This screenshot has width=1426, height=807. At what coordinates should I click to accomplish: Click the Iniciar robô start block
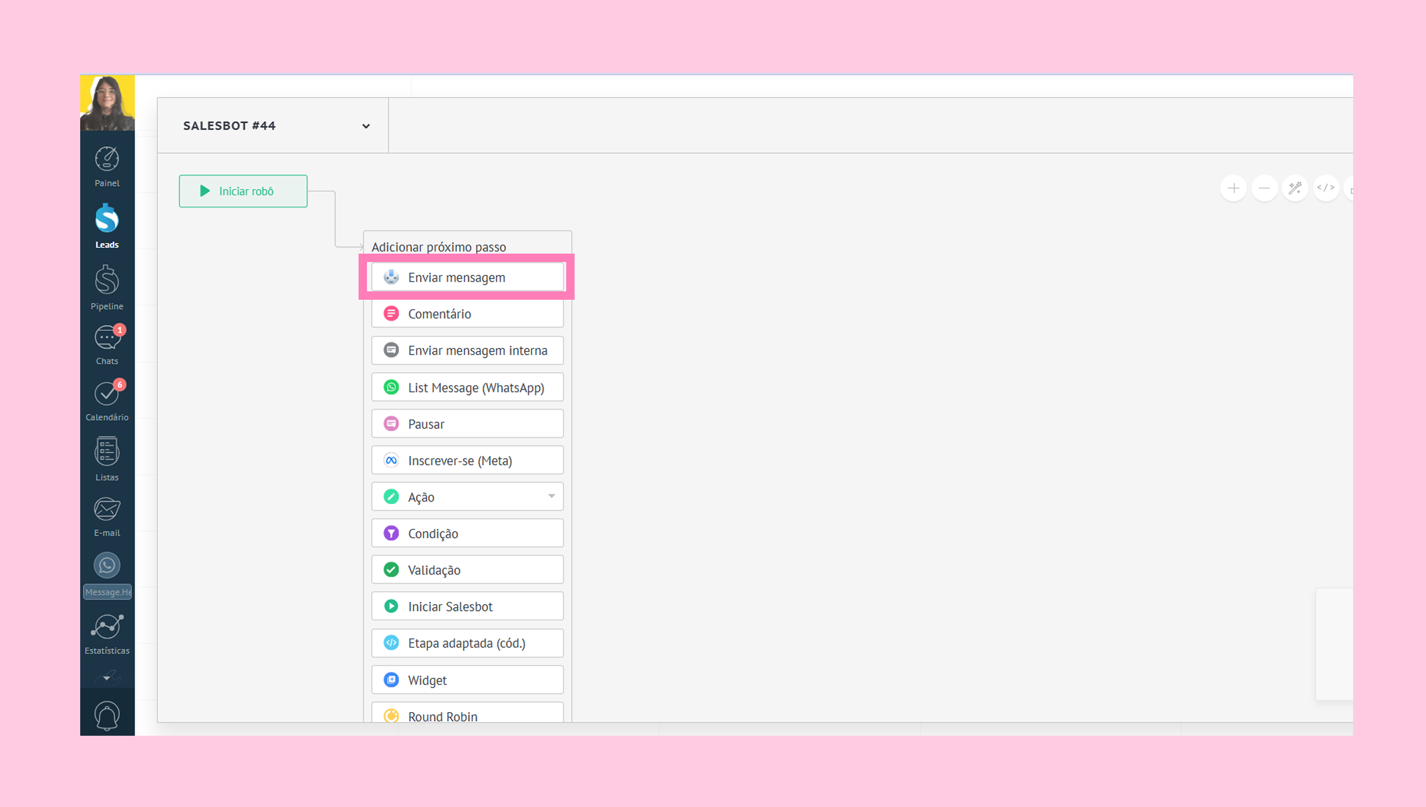pos(243,191)
